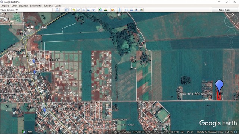Click the Print icon in toolbar
The image size is (239, 134).
click(x=131, y=10)
